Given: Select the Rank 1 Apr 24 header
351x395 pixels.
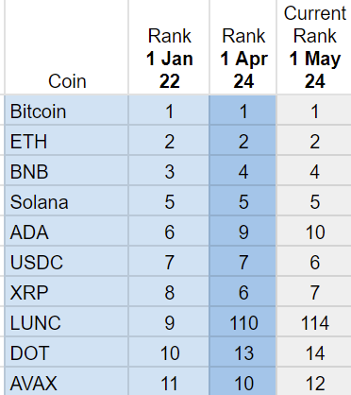Looking at the screenshot, I should [x=243, y=47].
